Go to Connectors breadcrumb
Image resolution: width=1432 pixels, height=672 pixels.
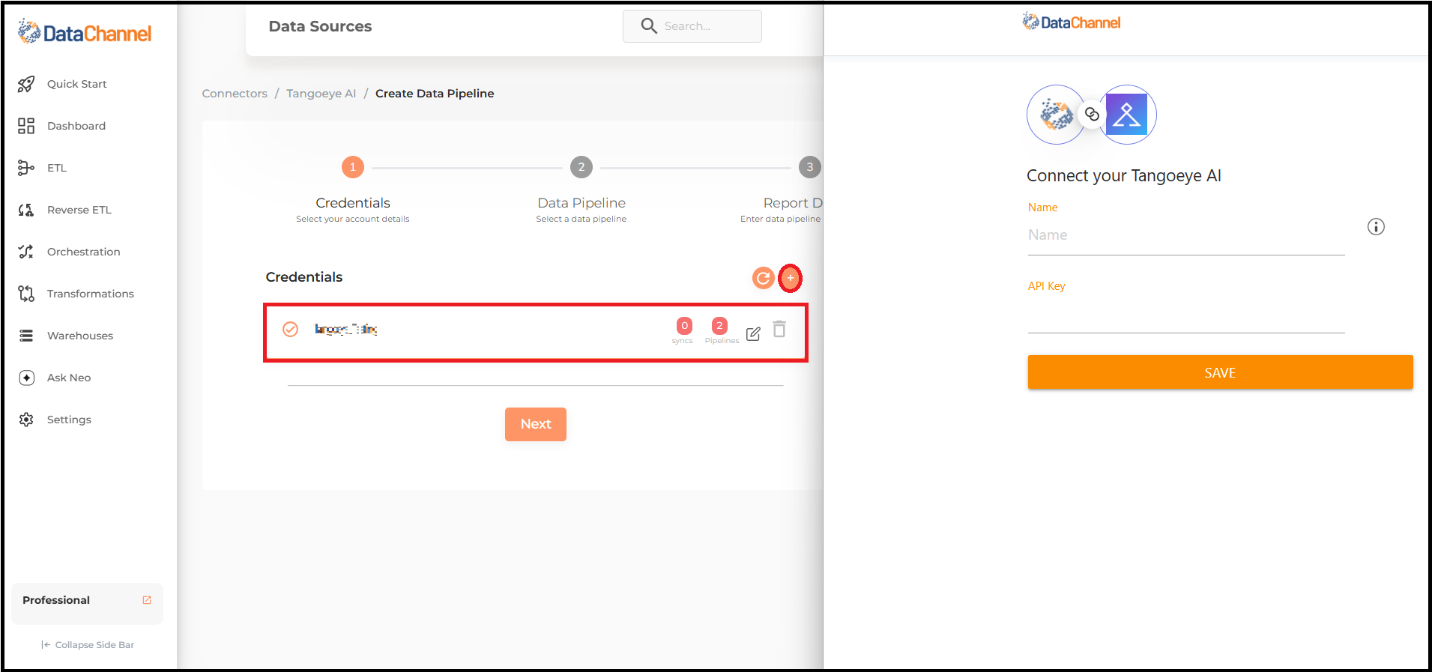235,94
